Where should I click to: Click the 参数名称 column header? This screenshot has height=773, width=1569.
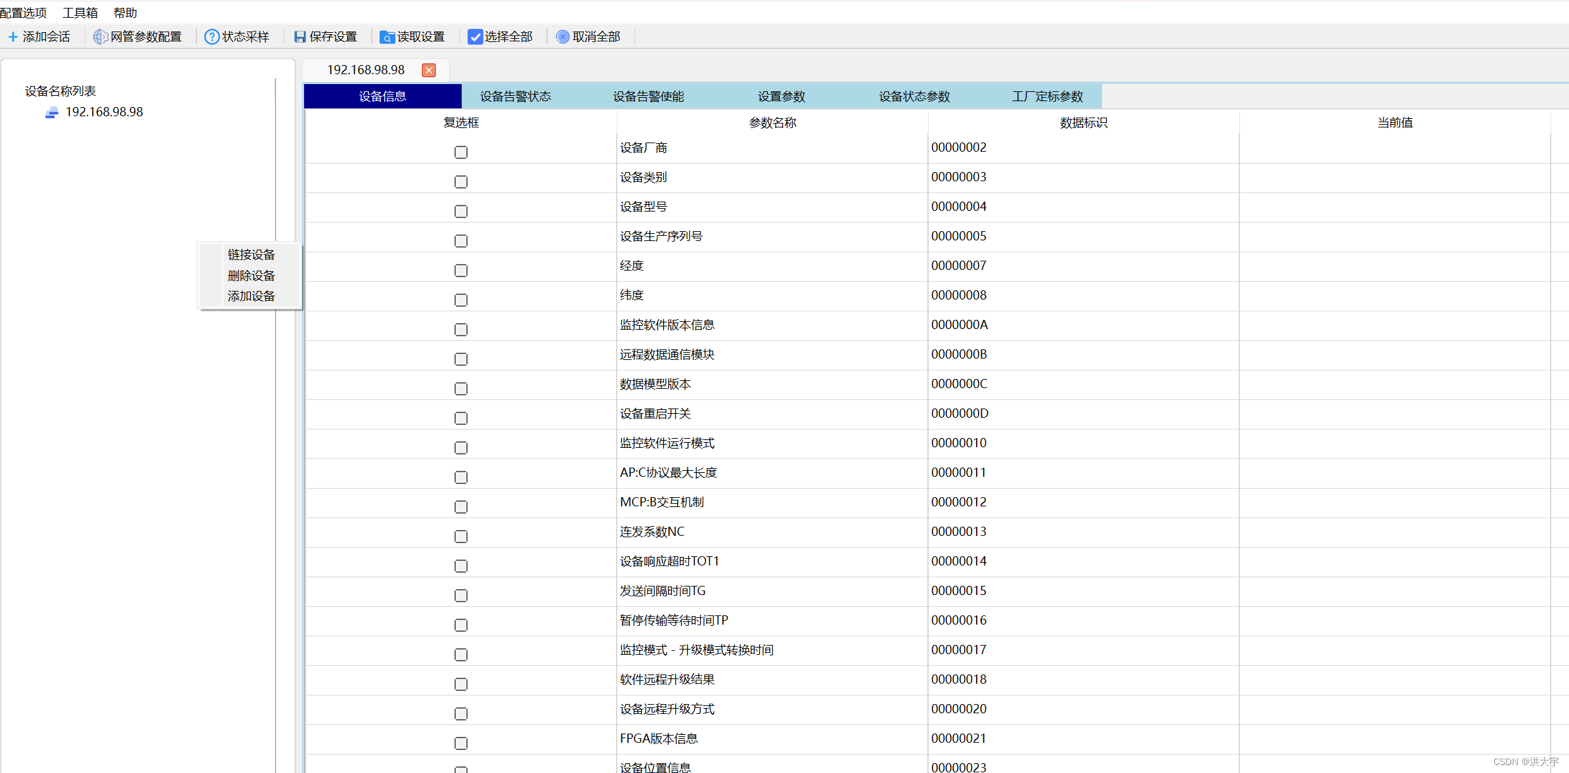click(772, 123)
